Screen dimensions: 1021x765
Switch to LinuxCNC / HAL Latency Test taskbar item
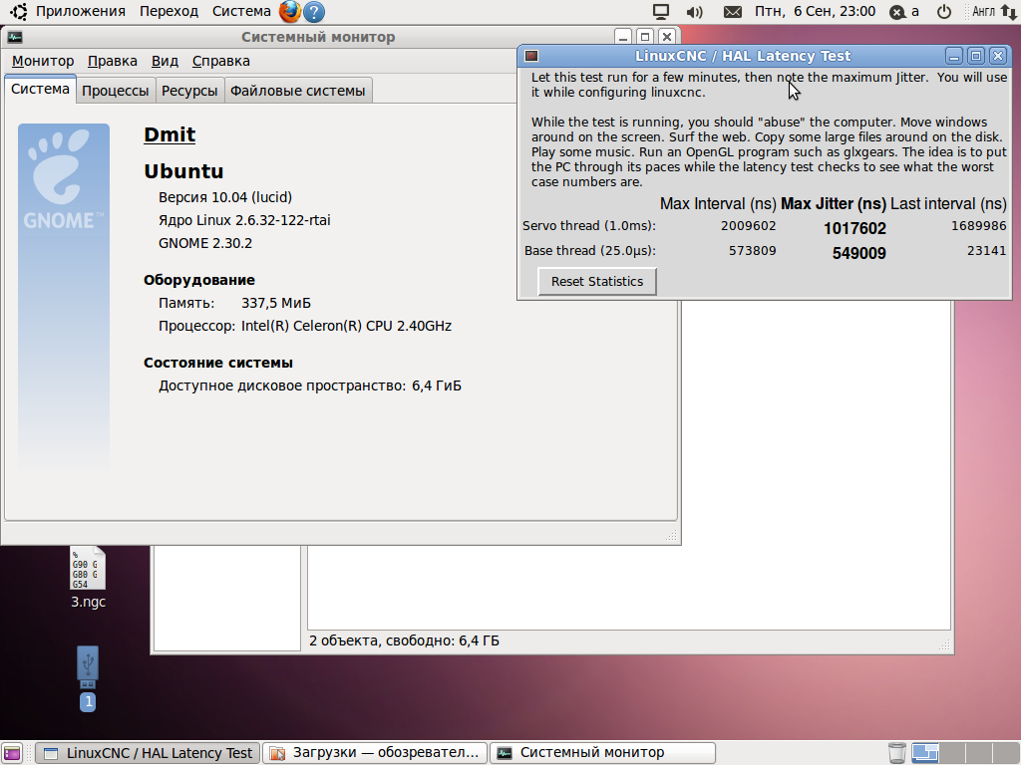click(x=148, y=753)
